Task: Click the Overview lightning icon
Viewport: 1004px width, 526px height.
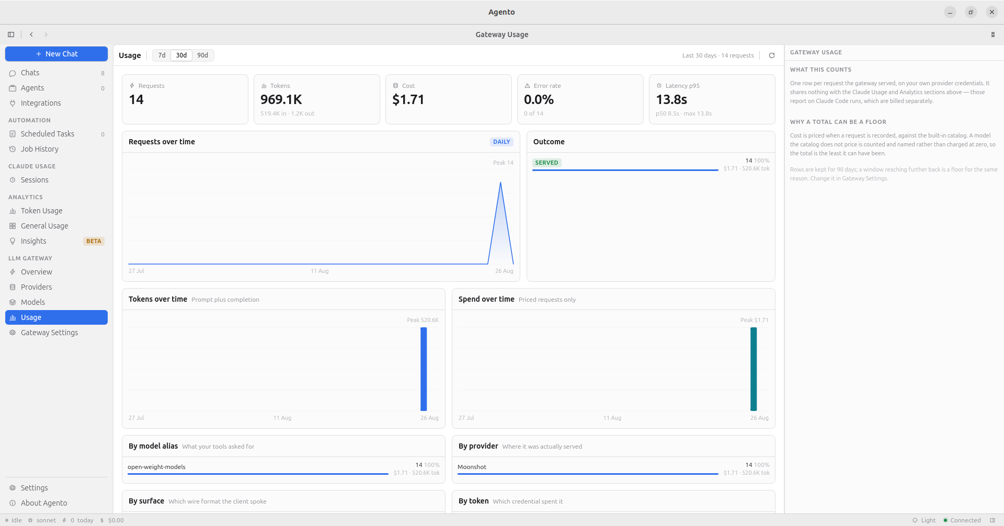Action: tap(13, 272)
